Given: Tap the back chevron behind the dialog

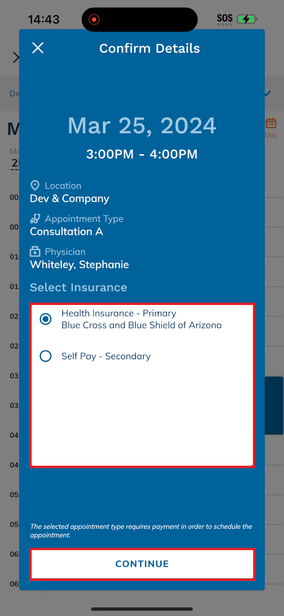Looking at the screenshot, I should pyautogui.click(x=16, y=57).
